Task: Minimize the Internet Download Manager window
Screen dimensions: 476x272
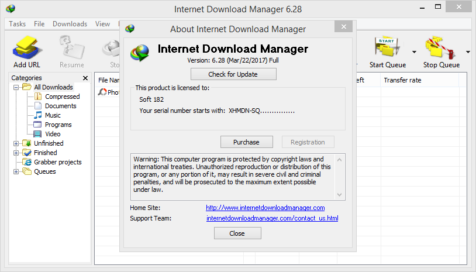Action: point(422,8)
